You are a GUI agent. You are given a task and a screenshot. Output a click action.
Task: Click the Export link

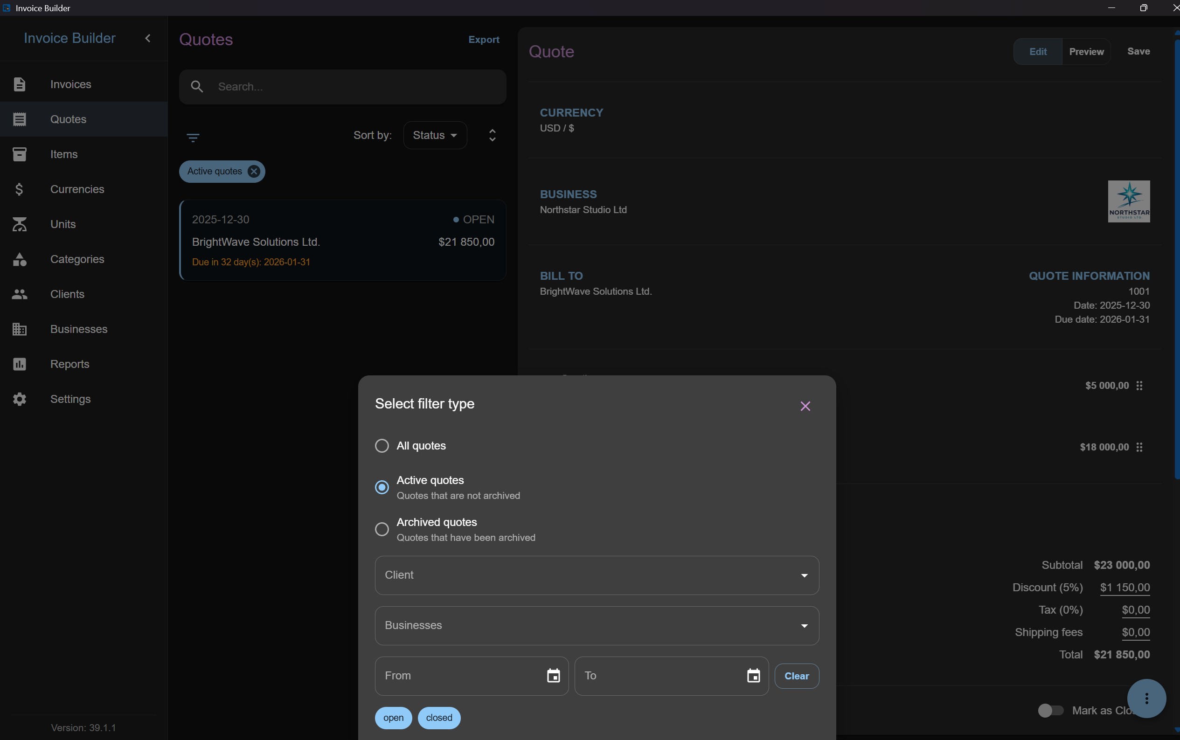[484, 40]
